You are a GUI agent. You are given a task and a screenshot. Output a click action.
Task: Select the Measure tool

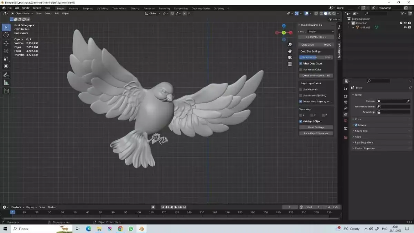click(x=6, y=82)
